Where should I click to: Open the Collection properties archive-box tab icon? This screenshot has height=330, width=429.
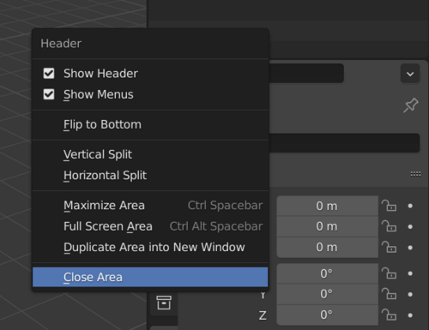coord(164,303)
